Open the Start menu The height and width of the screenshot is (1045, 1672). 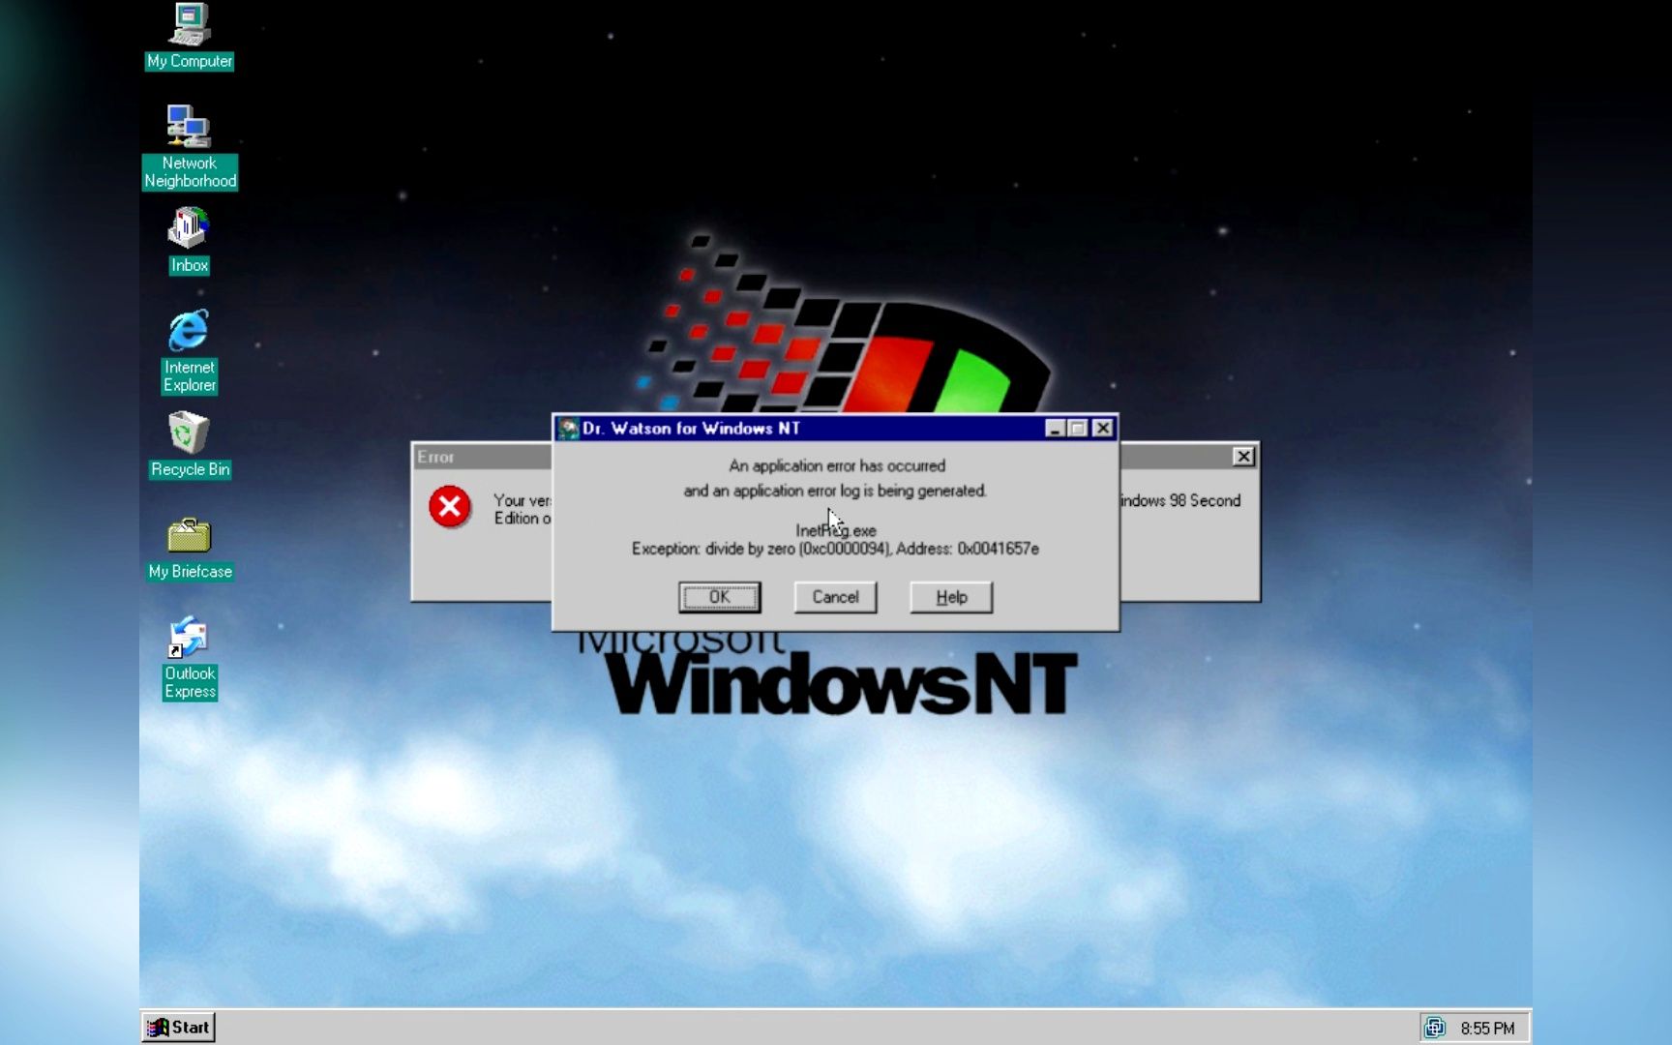[179, 1027]
